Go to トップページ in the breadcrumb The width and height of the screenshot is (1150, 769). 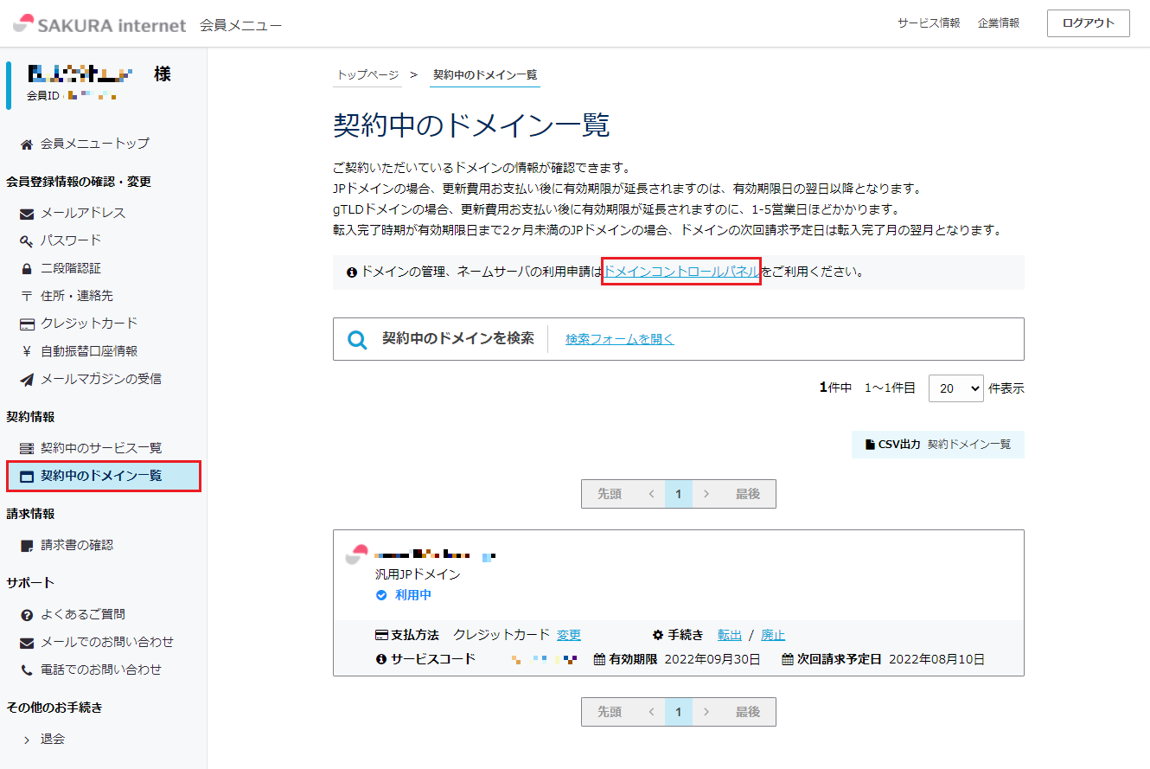click(367, 75)
